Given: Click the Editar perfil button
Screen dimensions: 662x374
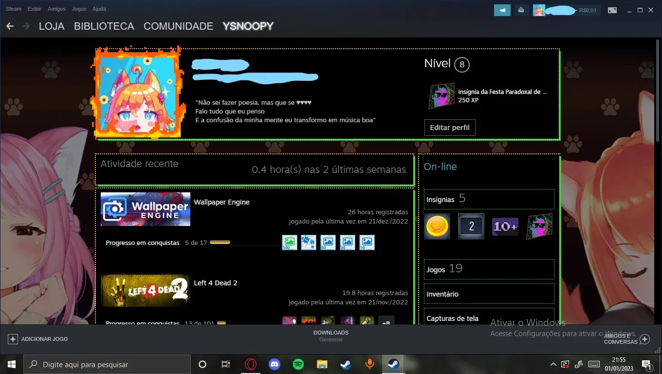Looking at the screenshot, I should point(450,128).
